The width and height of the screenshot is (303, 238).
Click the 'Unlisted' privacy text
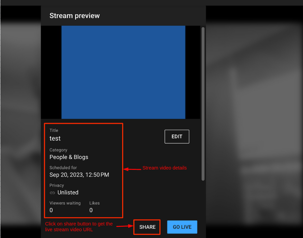pyautogui.click(x=68, y=193)
